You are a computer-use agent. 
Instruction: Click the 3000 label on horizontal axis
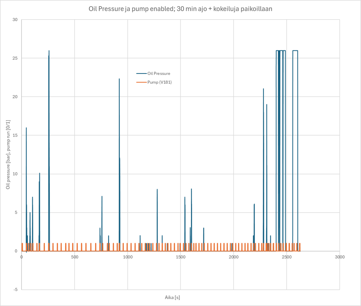[339, 257]
